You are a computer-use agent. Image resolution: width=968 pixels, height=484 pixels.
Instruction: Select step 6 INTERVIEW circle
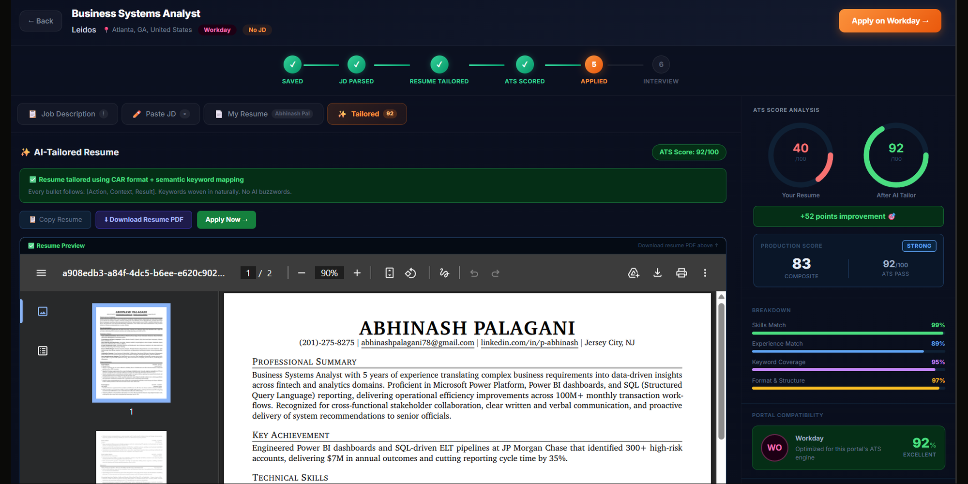click(661, 64)
